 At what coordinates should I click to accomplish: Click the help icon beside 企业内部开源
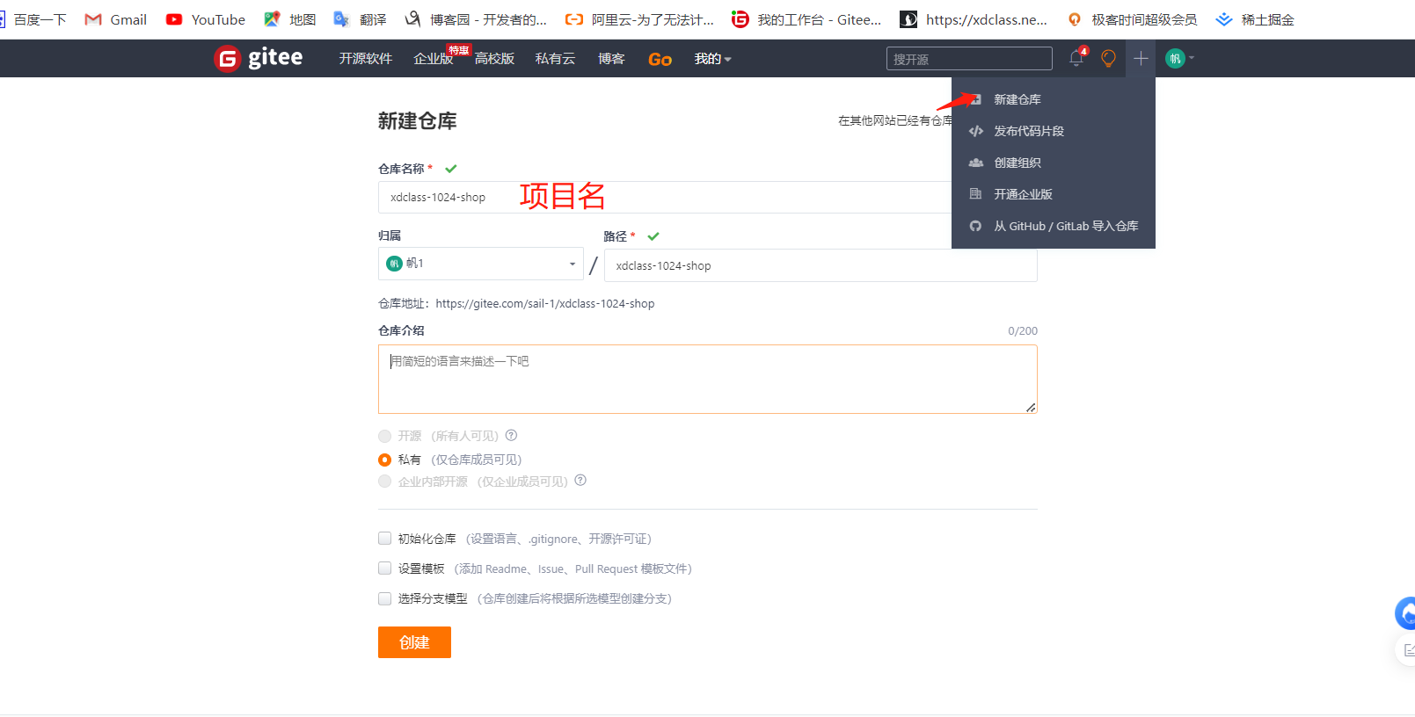click(x=580, y=481)
